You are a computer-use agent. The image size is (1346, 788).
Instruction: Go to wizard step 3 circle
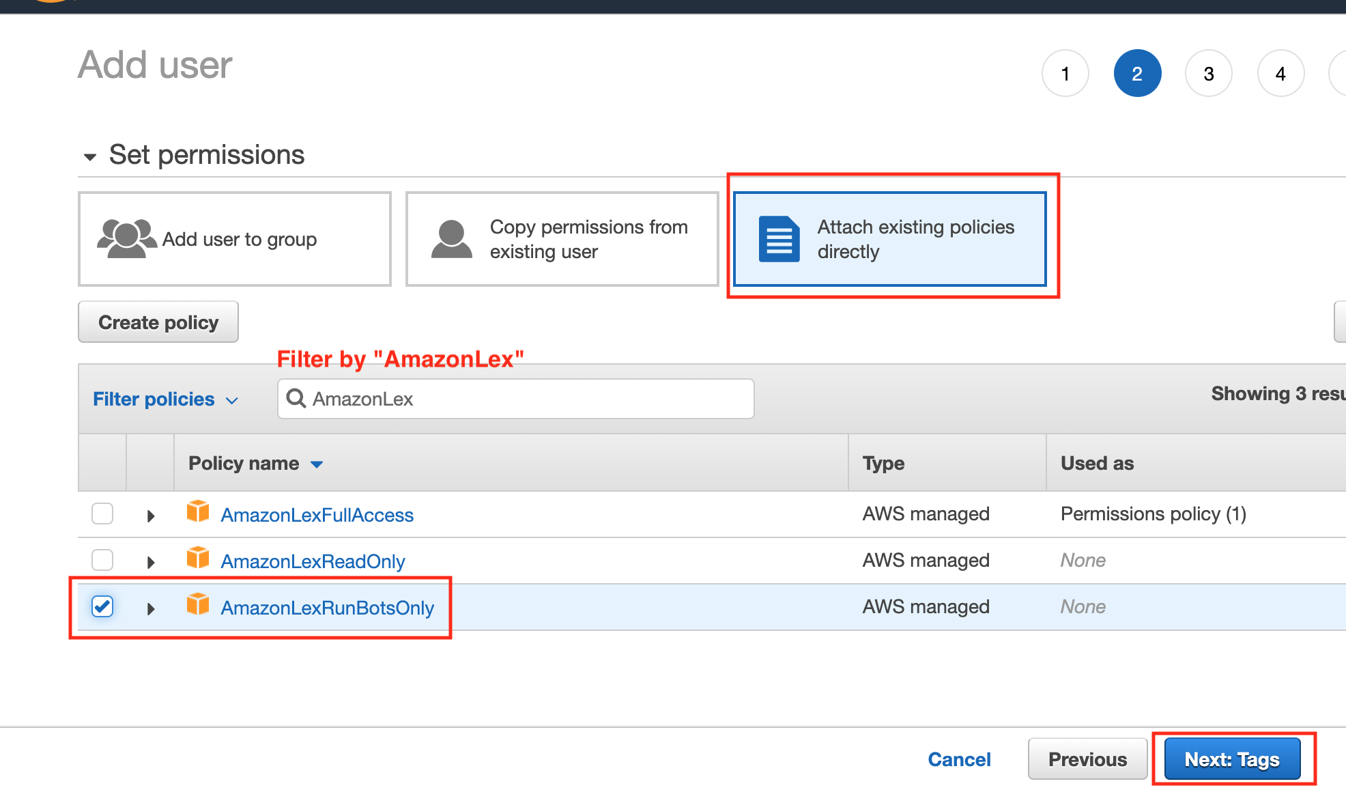pyautogui.click(x=1208, y=74)
